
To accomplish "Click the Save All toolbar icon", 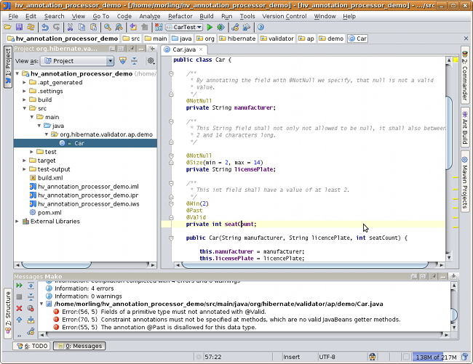I will (x=20, y=27).
